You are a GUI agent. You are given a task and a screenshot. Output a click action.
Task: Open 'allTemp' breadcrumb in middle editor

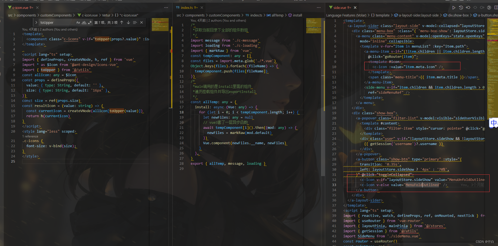(275, 15)
